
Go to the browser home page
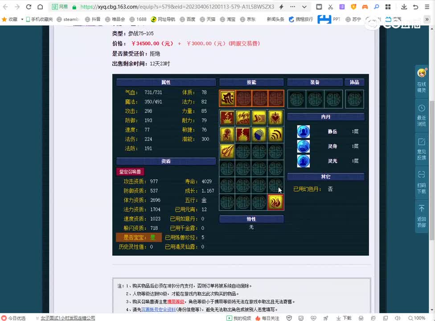(x=40, y=7)
